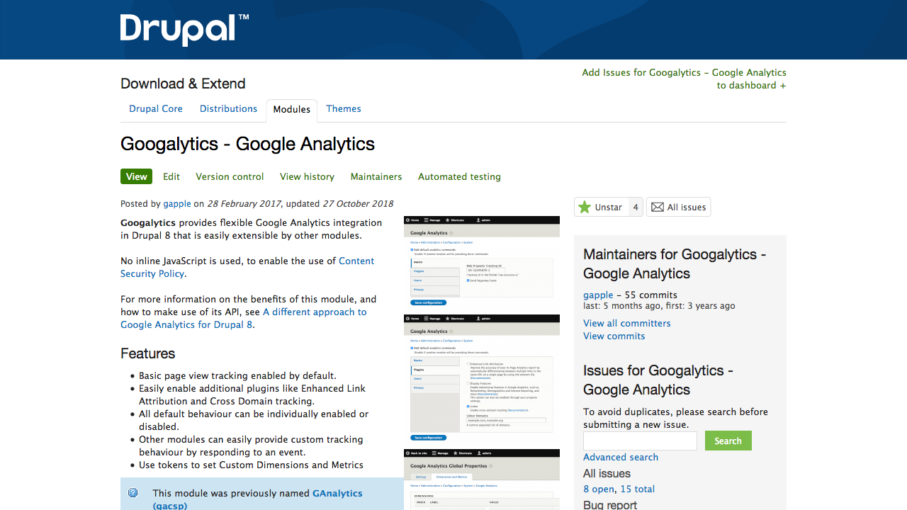Open the GAnalytics (gacsp) link
Image resolution: width=907 pixels, height=510 pixels.
258,499
